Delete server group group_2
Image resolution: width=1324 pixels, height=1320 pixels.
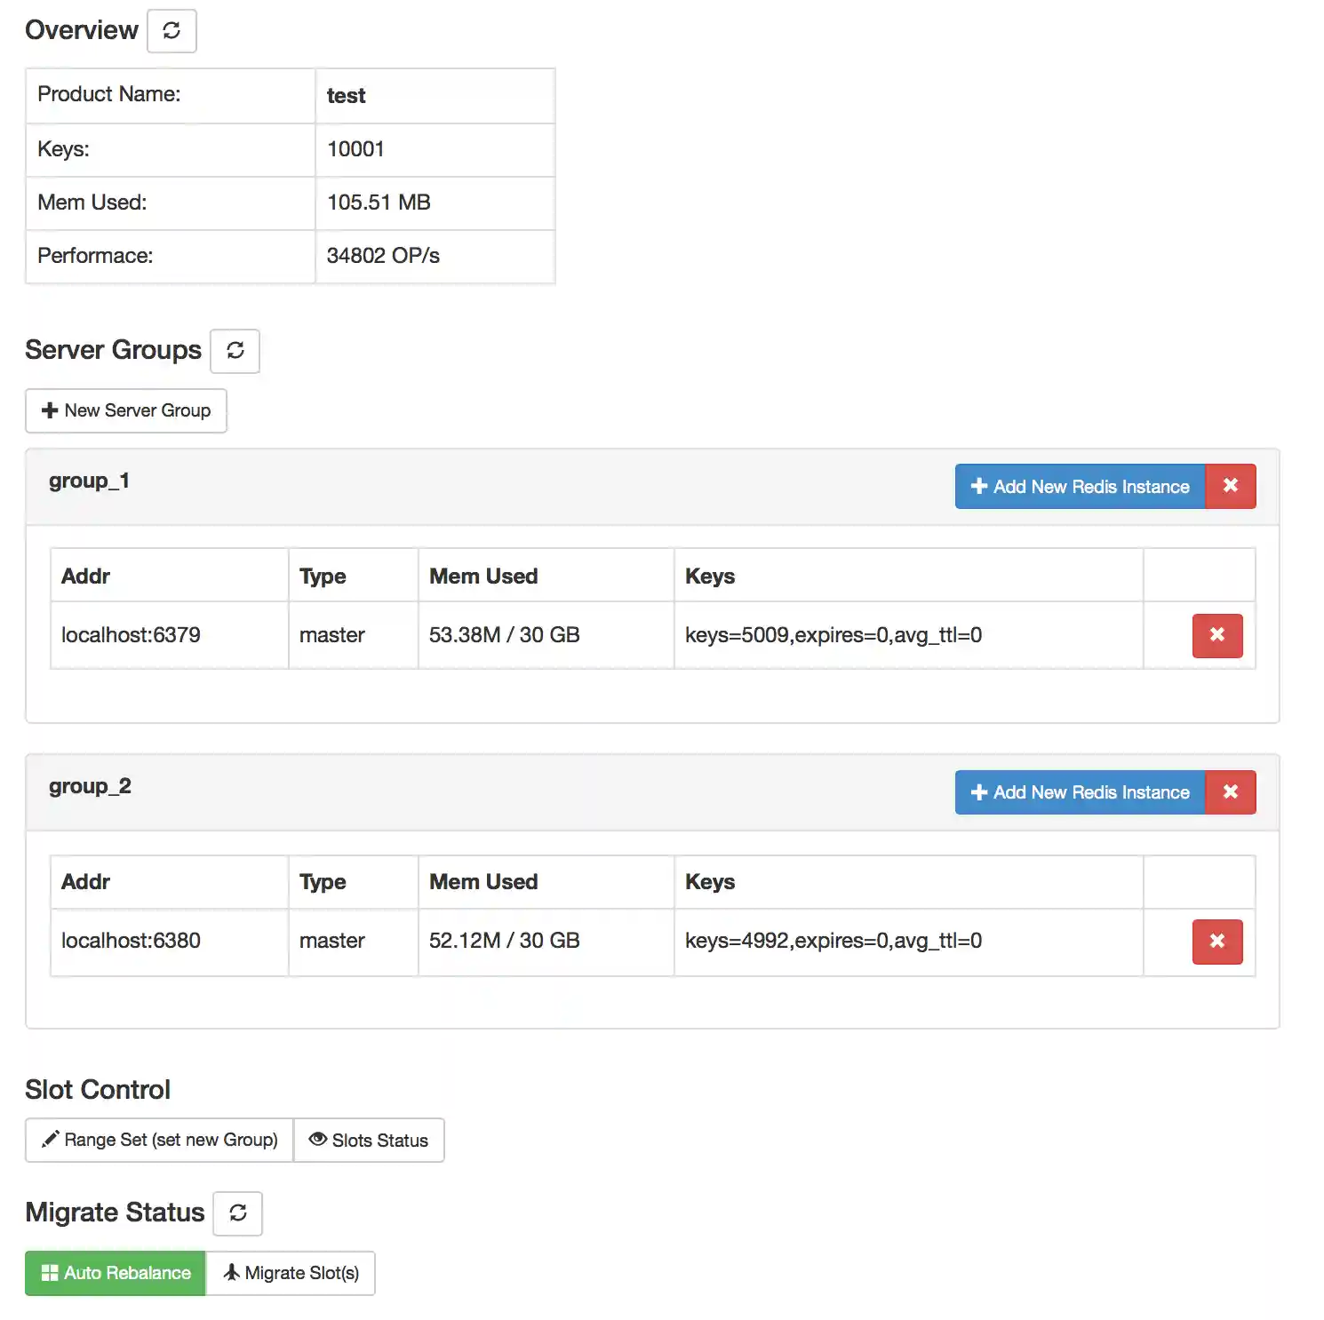coord(1230,791)
